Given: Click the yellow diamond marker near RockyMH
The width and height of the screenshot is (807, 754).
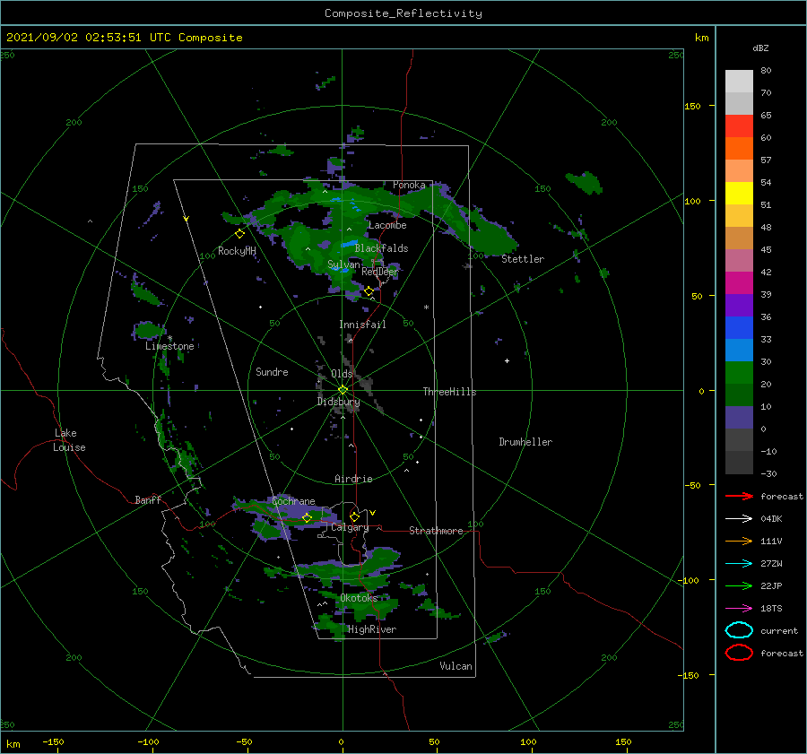Looking at the screenshot, I should tap(239, 234).
